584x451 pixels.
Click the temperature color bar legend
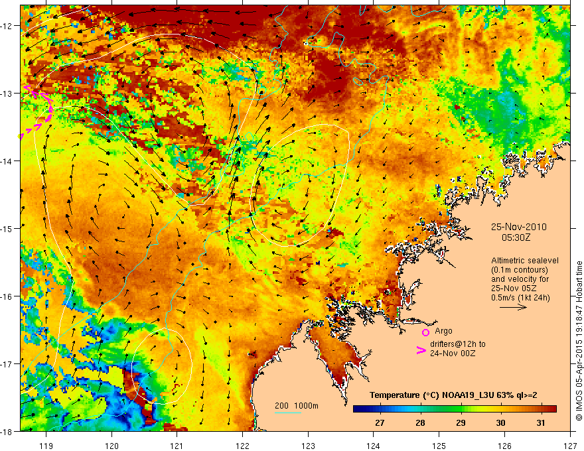pyautogui.click(x=455, y=409)
